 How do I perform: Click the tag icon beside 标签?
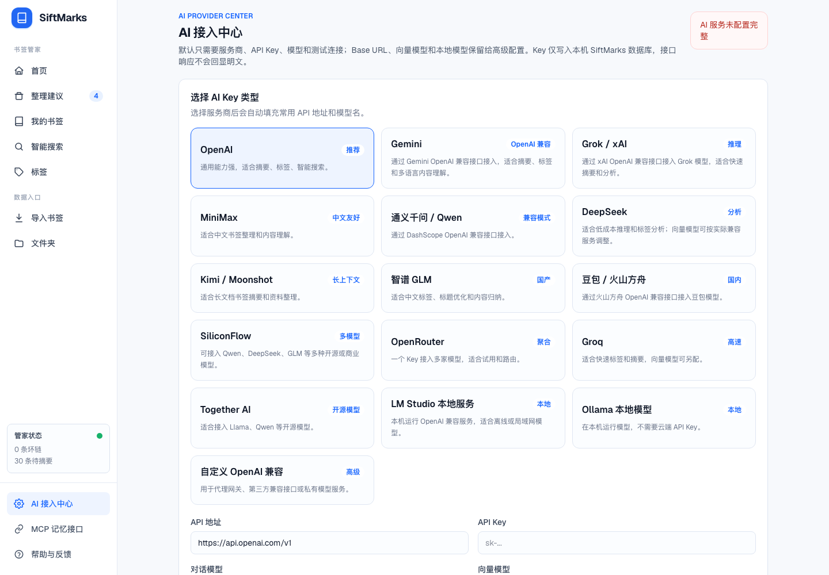point(19,172)
